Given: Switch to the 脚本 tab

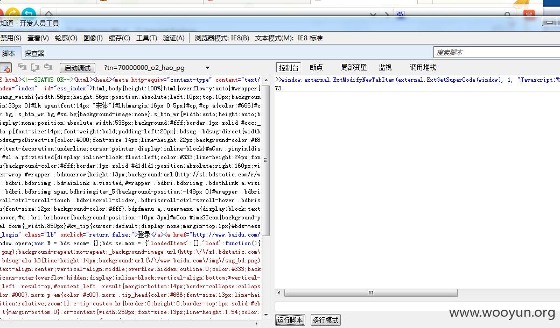Looking at the screenshot, I should pyautogui.click(x=9, y=53).
